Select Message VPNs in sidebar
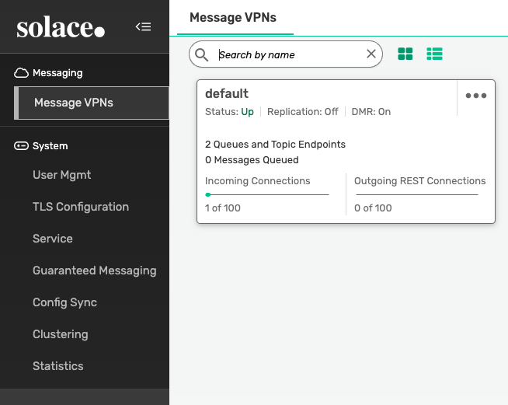Viewport: 508px width, 405px height. [74, 103]
